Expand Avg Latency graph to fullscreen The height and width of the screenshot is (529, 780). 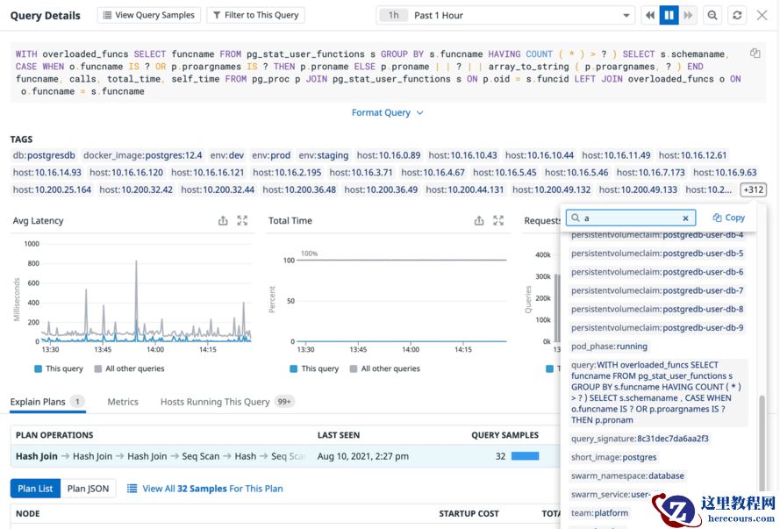tap(242, 221)
